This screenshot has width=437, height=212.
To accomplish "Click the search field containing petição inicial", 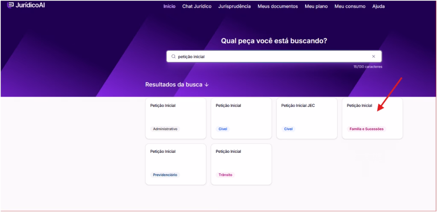I will (274, 56).
